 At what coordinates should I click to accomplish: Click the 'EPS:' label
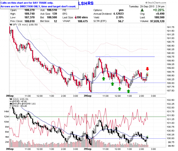pos(65,14)
